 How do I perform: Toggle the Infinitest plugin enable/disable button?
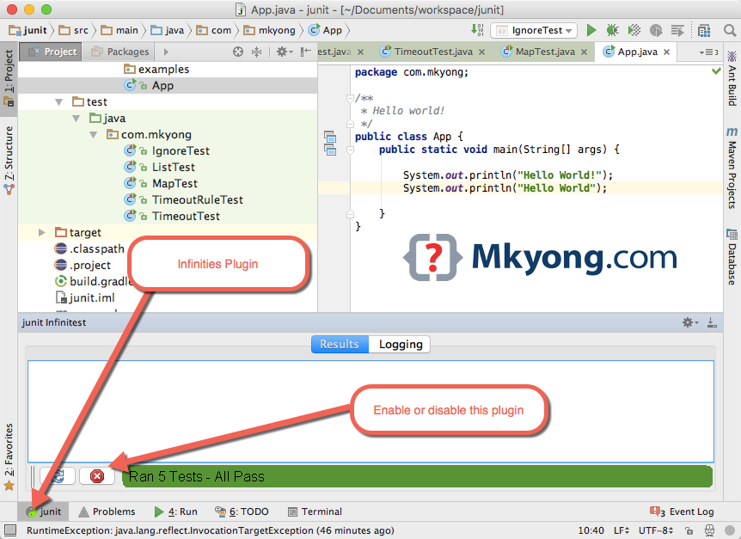point(97,475)
